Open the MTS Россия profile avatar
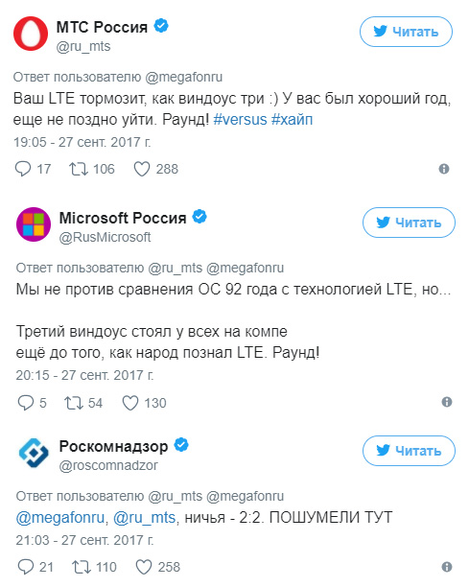The width and height of the screenshot is (469, 587). (31, 34)
